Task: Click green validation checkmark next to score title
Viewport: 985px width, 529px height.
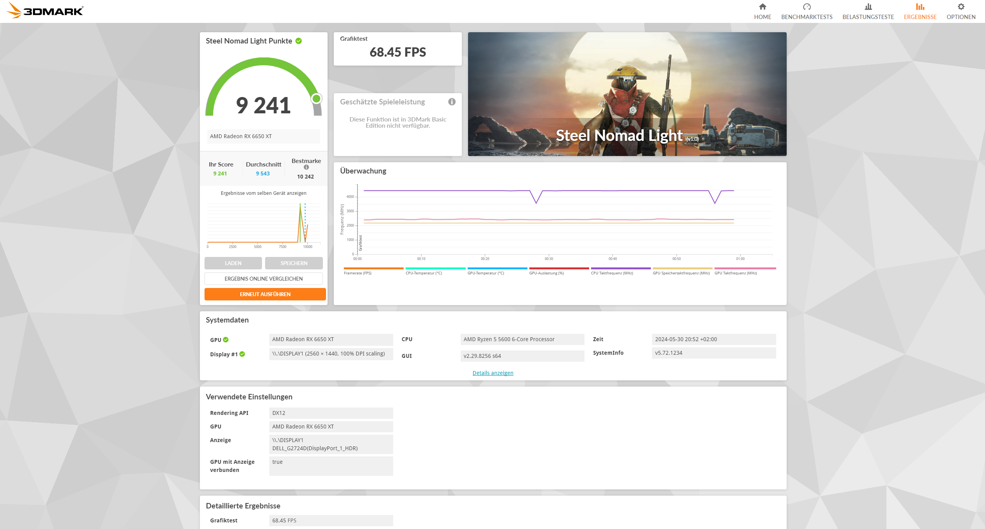Action: 299,41
